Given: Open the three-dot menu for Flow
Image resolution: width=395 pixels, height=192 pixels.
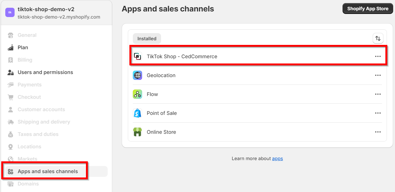Looking at the screenshot, I should click(x=378, y=94).
